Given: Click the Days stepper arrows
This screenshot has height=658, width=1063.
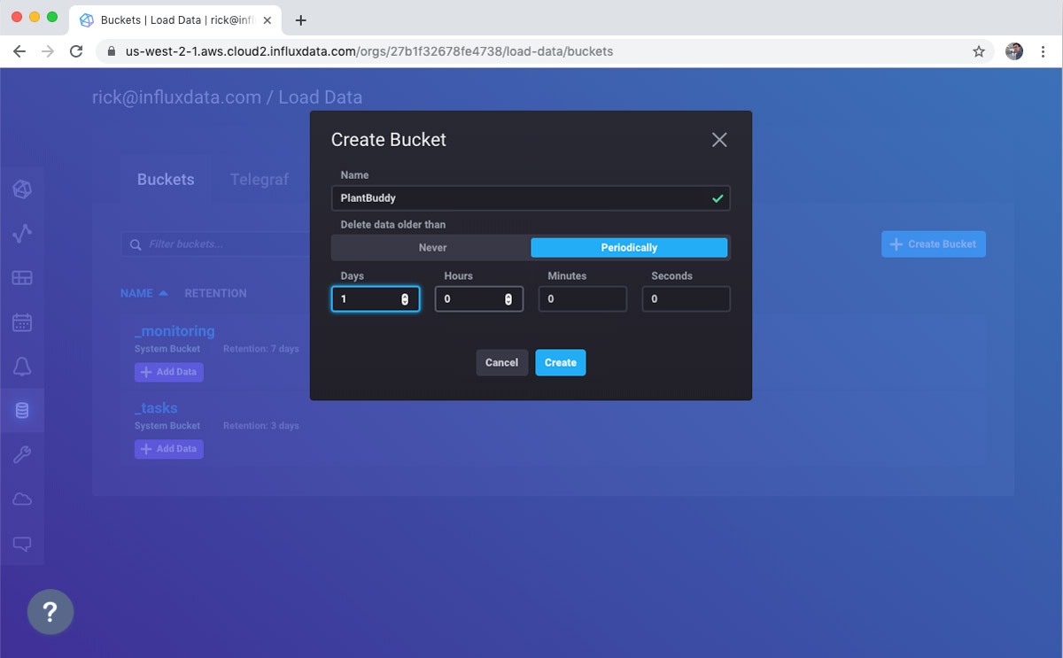Looking at the screenshot, I should (405, 299).
